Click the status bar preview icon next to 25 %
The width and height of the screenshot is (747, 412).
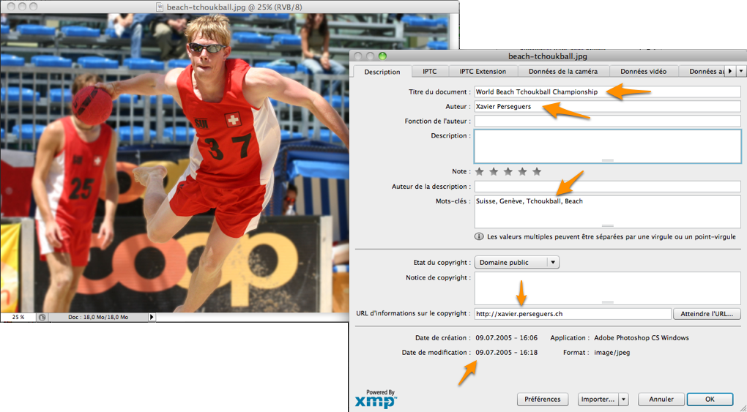42,317
